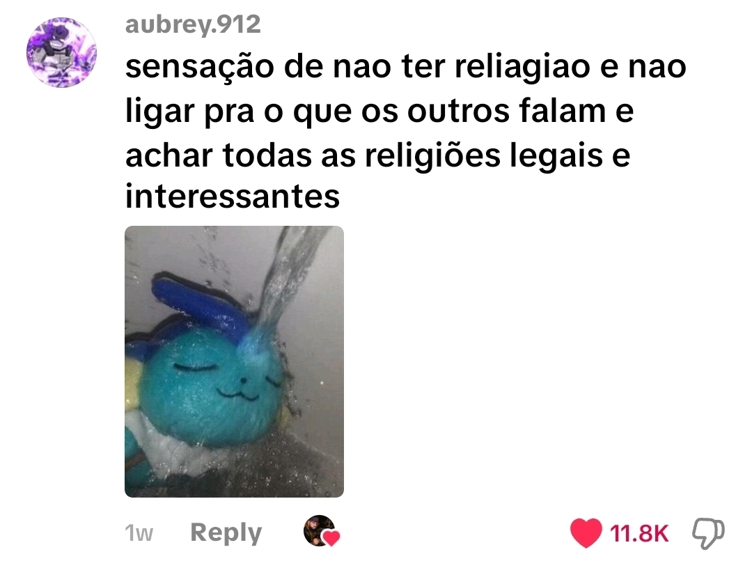This screenshot has width=752, height=584.
Task: Select the word 'interessantes' in the comment
Action: click(233, 197)
